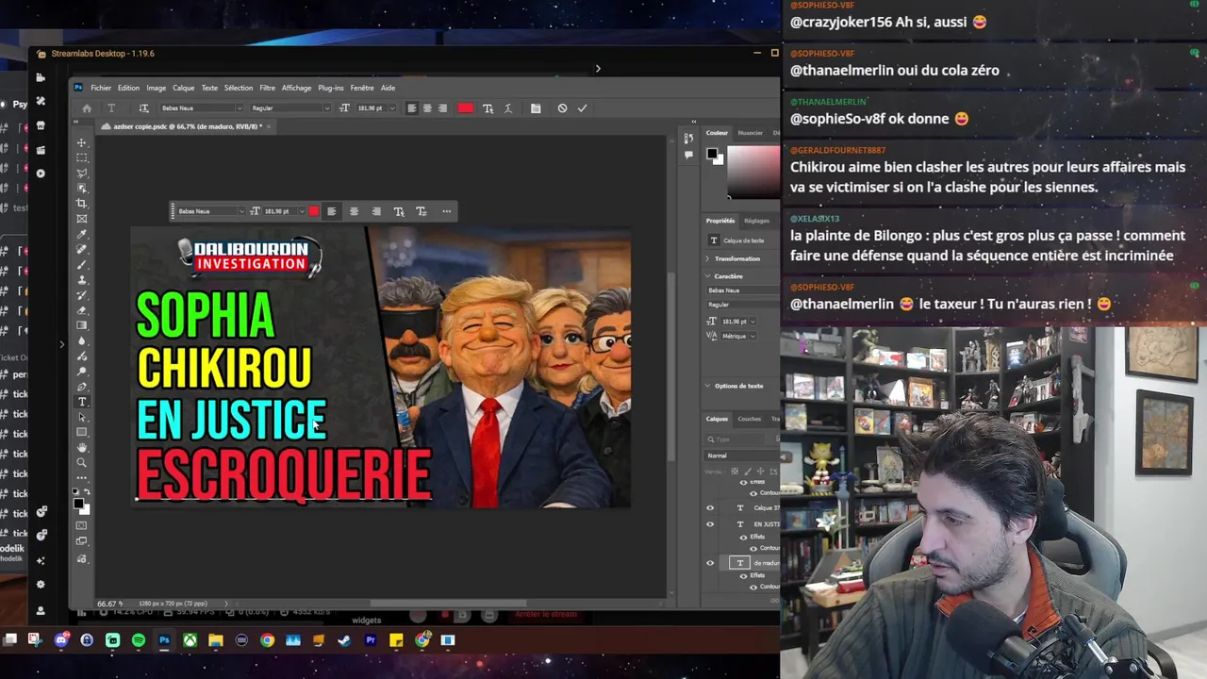This screenshot has height=679, width=1207.
Task: Select the Rectangle shape tool
Action: tap(82, 432)
